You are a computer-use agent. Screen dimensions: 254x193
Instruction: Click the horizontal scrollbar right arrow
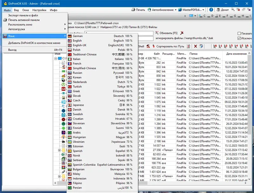click(x=245, y=183)
